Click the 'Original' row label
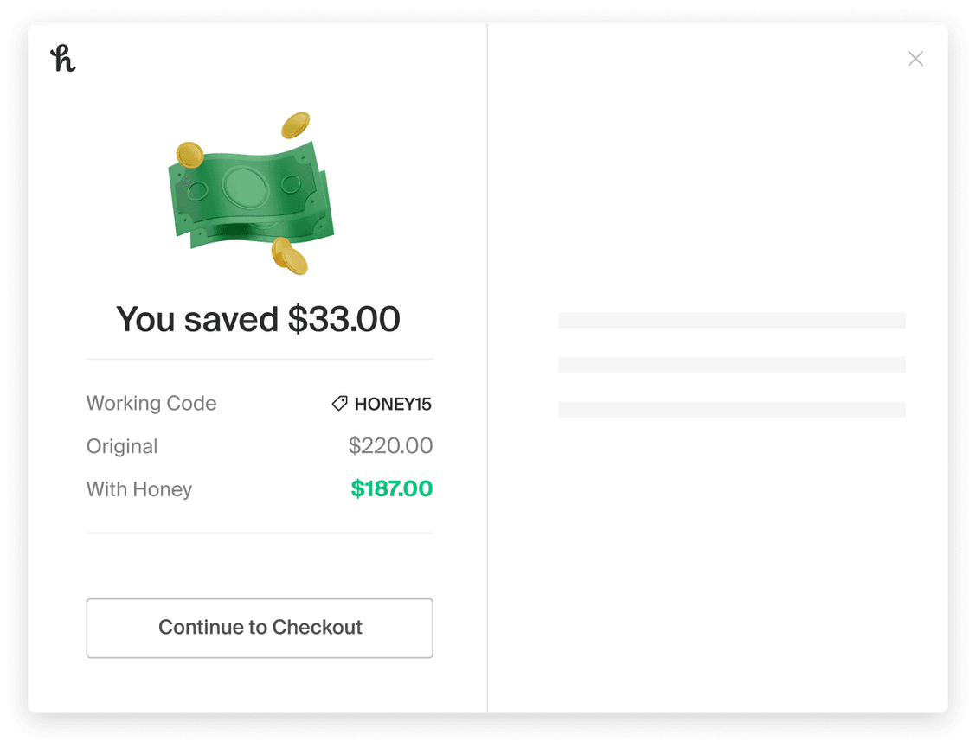Viewport: 976px width, 747px height. [x=122, y=446]
